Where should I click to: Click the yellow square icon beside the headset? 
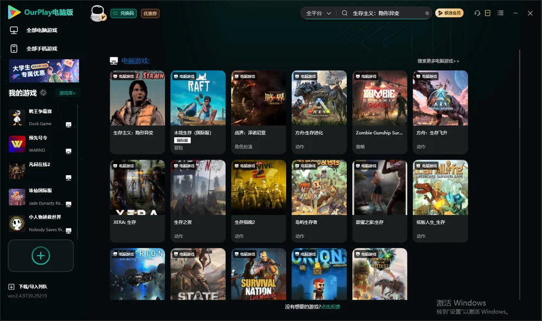pos(488,13)
